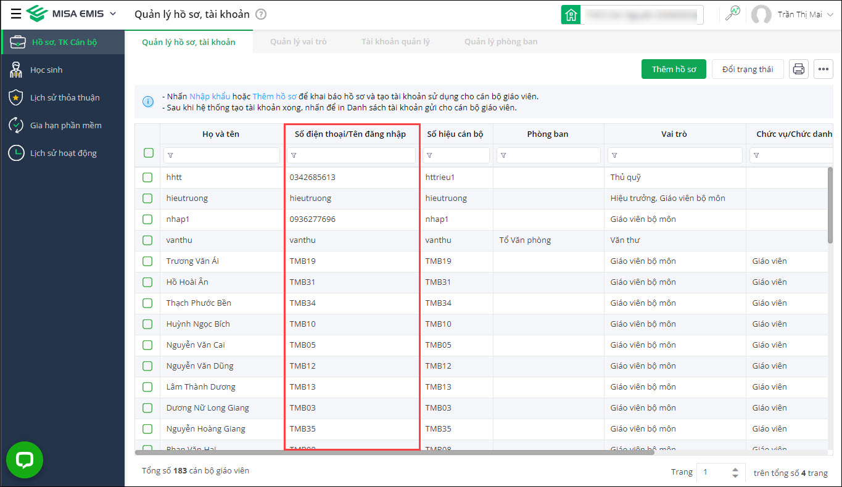Open Lịch sử hoạt động sidebar item
Viewport: 842px width, 487px height.
pyautogui.click(x=62, y=153)
